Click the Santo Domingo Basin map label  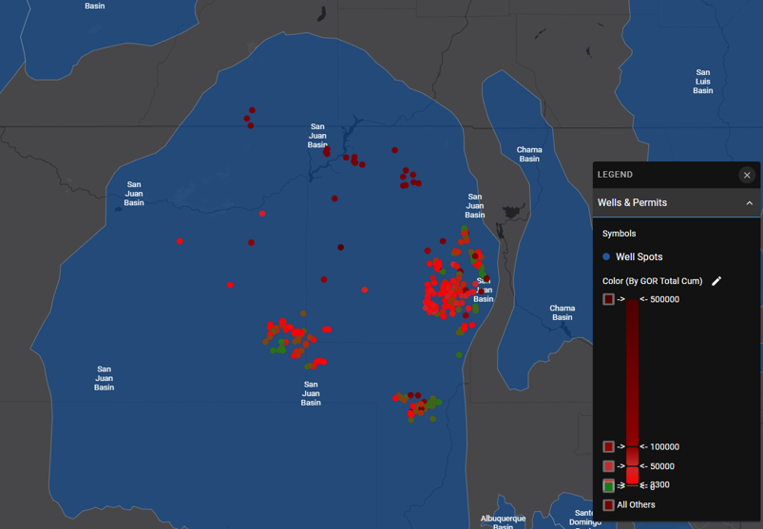point(585,518)
